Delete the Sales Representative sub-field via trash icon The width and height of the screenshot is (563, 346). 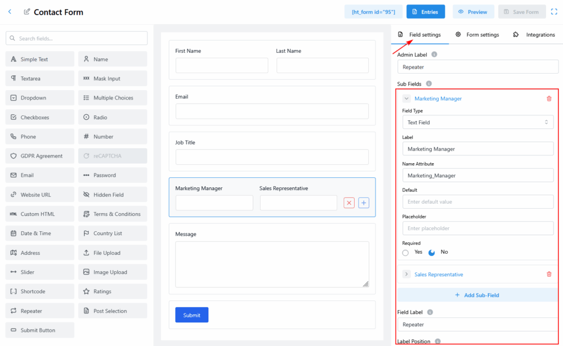pos(549,274)
